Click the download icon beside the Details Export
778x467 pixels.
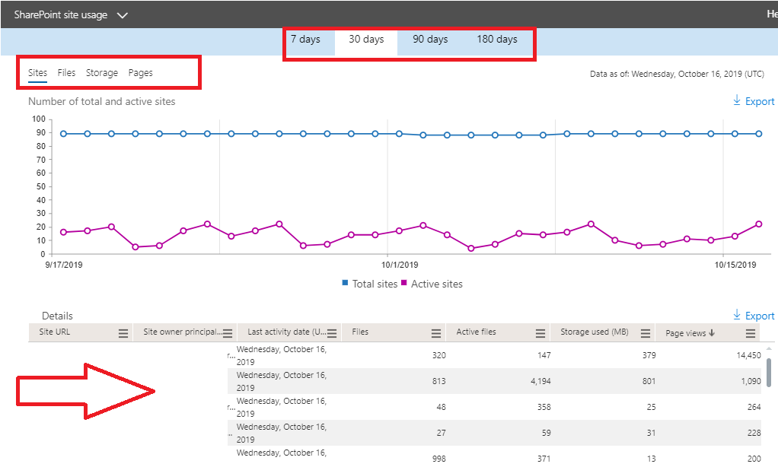click(736, 315)
